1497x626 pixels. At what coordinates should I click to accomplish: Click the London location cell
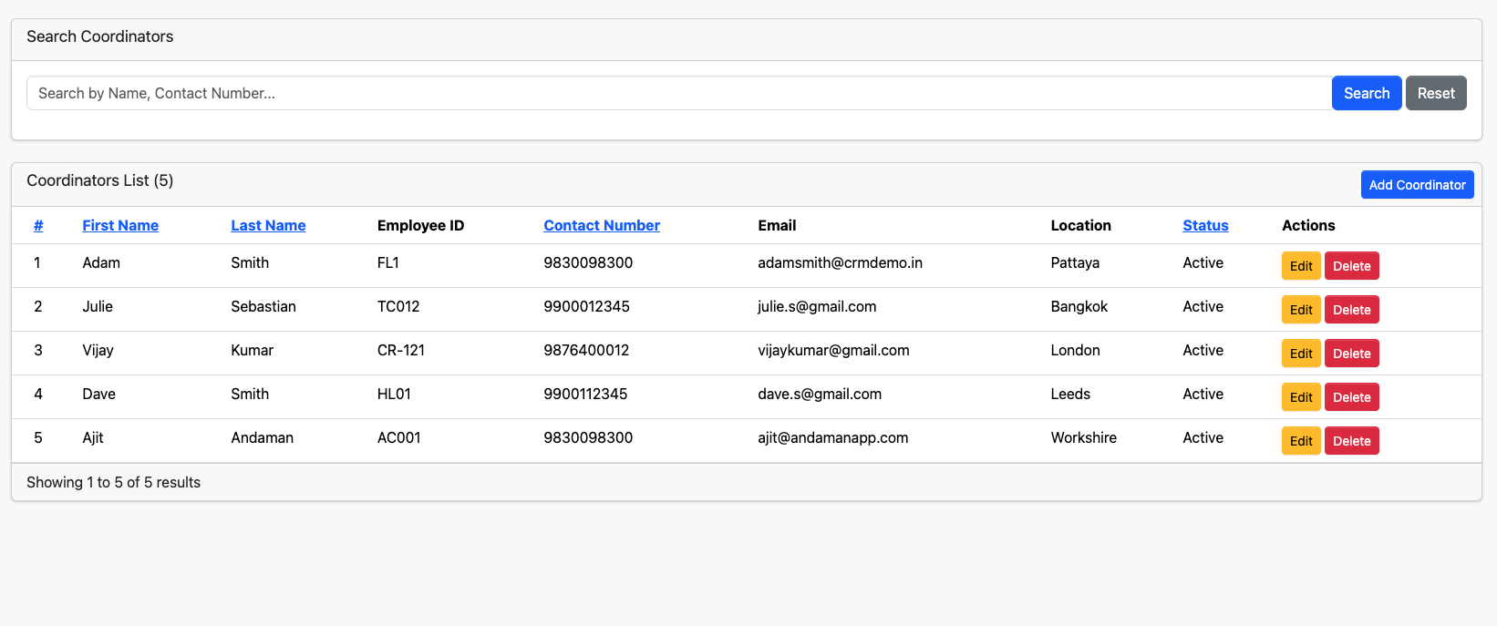click(x=1075, y=350)
